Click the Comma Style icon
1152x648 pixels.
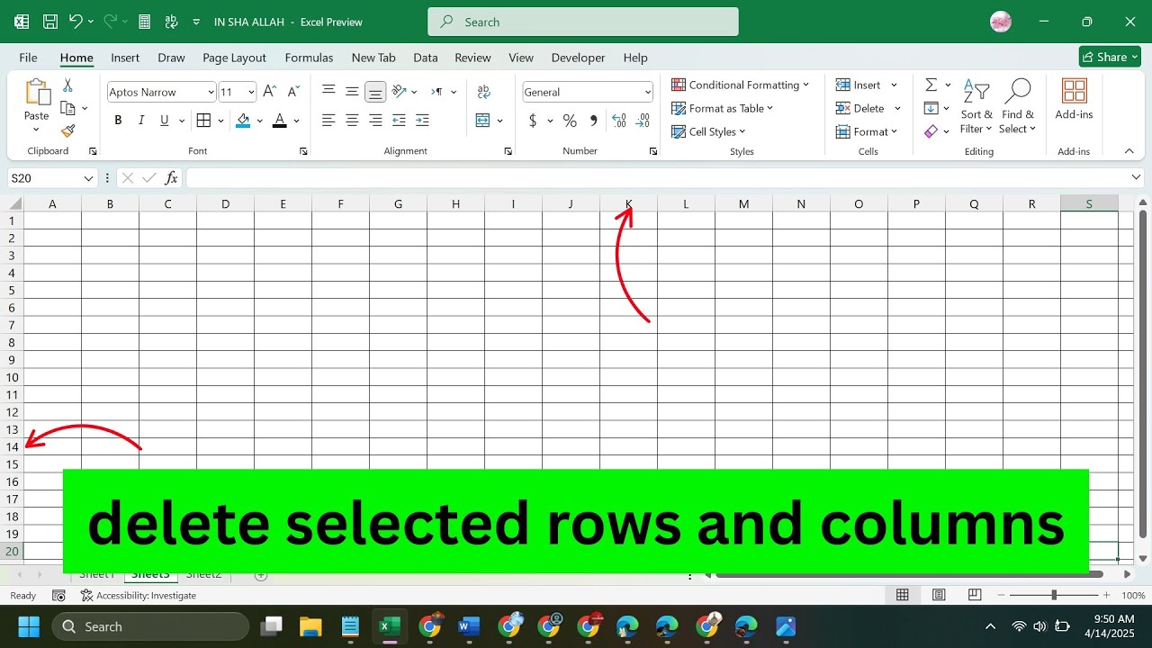tap(593, 120)
